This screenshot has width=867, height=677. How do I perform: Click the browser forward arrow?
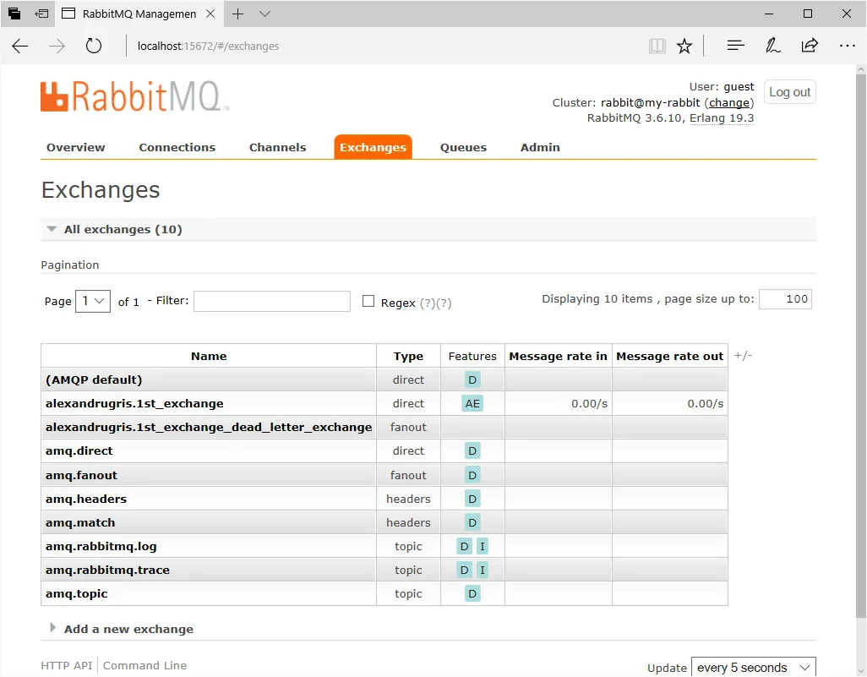(57, 46)
